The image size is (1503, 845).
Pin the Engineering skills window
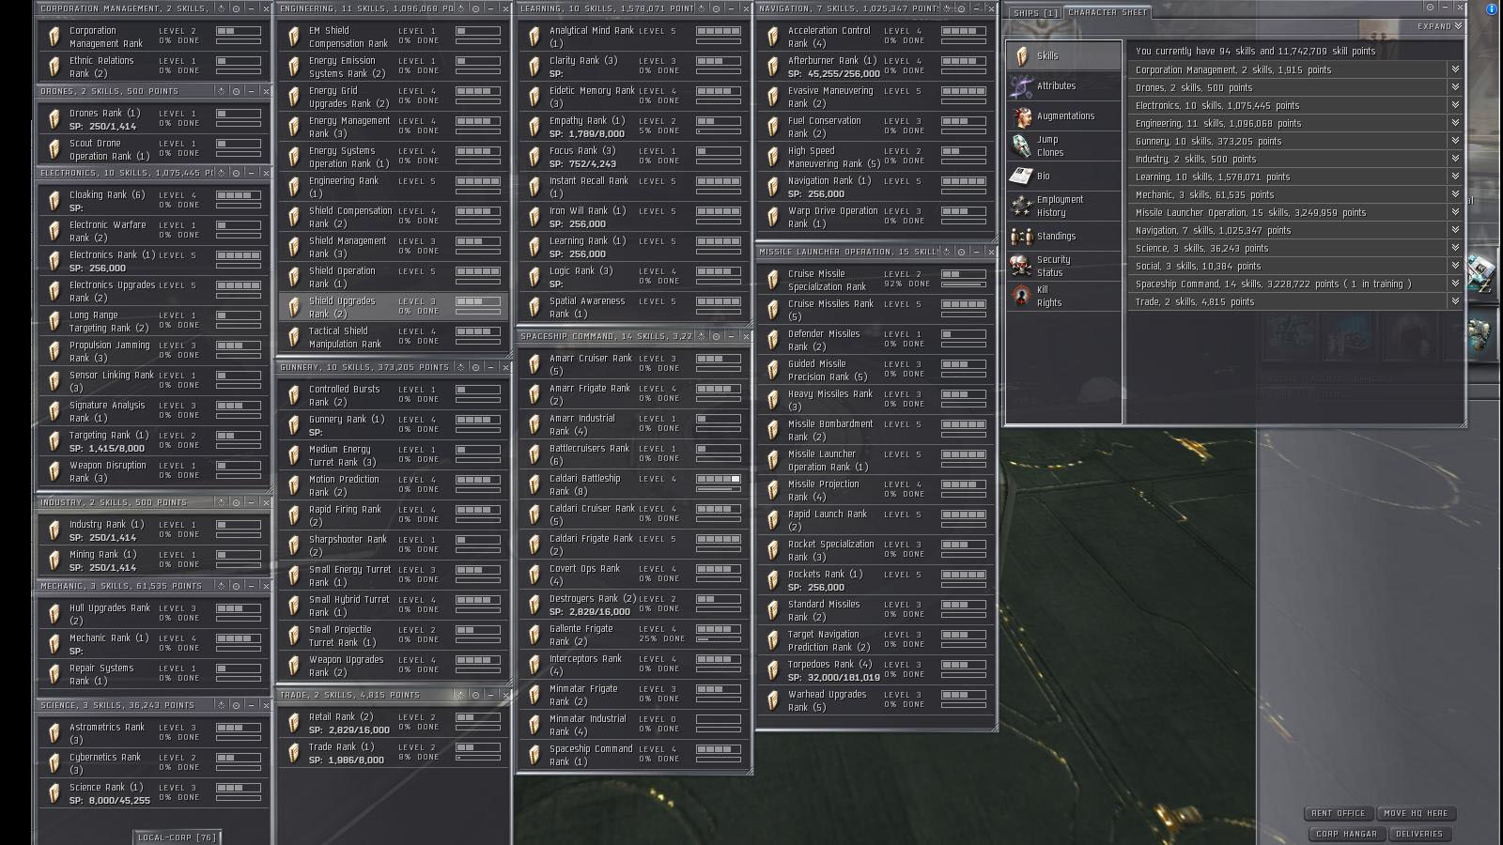point(475,8)
